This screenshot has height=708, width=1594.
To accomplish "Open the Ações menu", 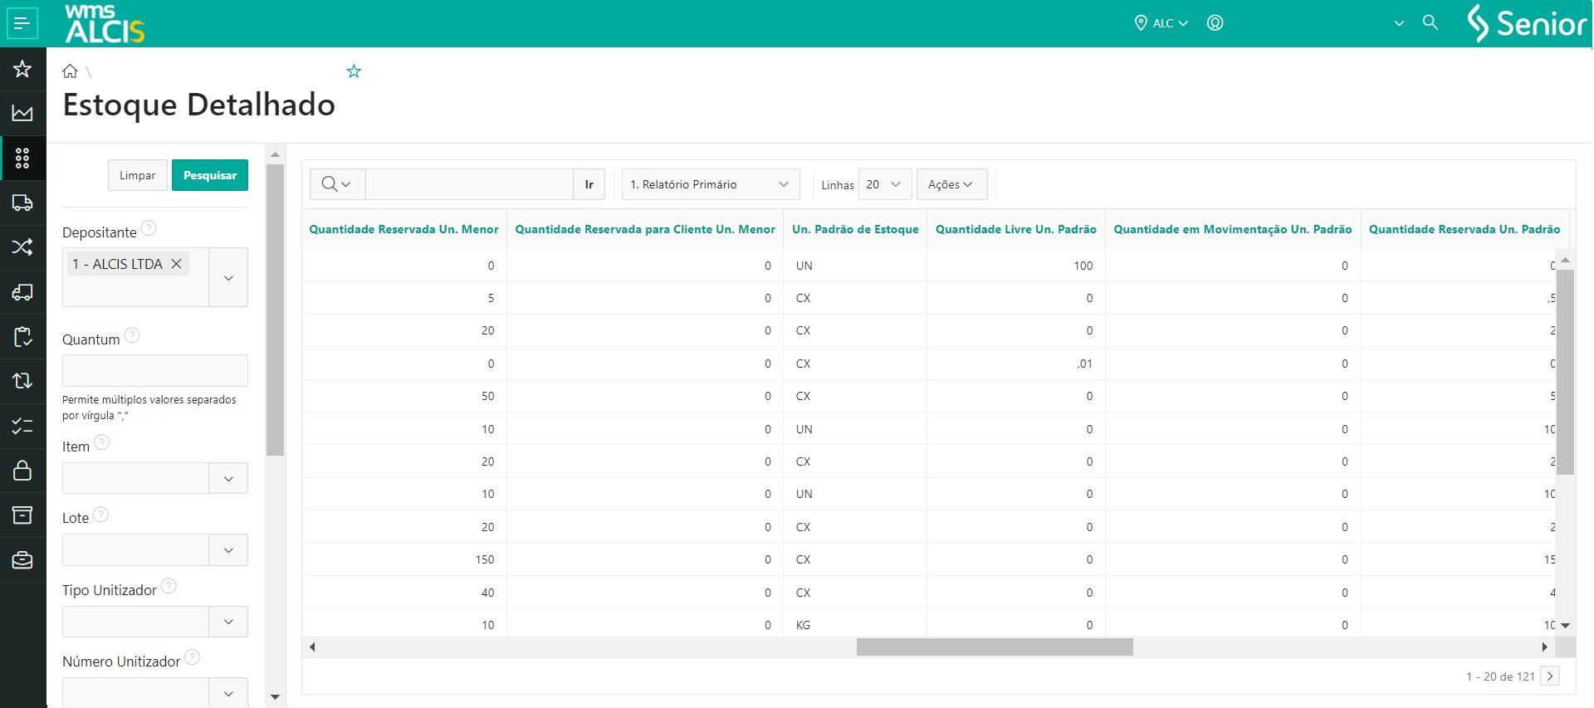I will [951, 184].
